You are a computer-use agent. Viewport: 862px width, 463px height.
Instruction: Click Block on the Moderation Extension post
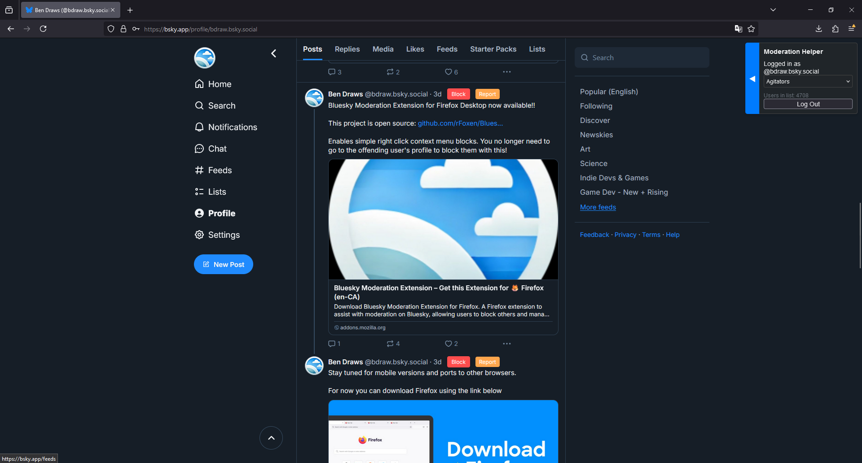tap(458, 94)
